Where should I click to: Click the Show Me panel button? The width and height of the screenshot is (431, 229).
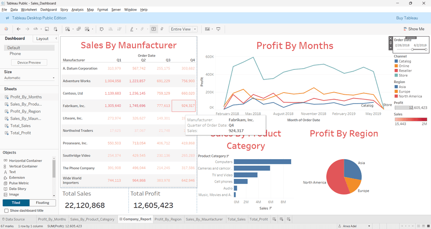point(414,29)
